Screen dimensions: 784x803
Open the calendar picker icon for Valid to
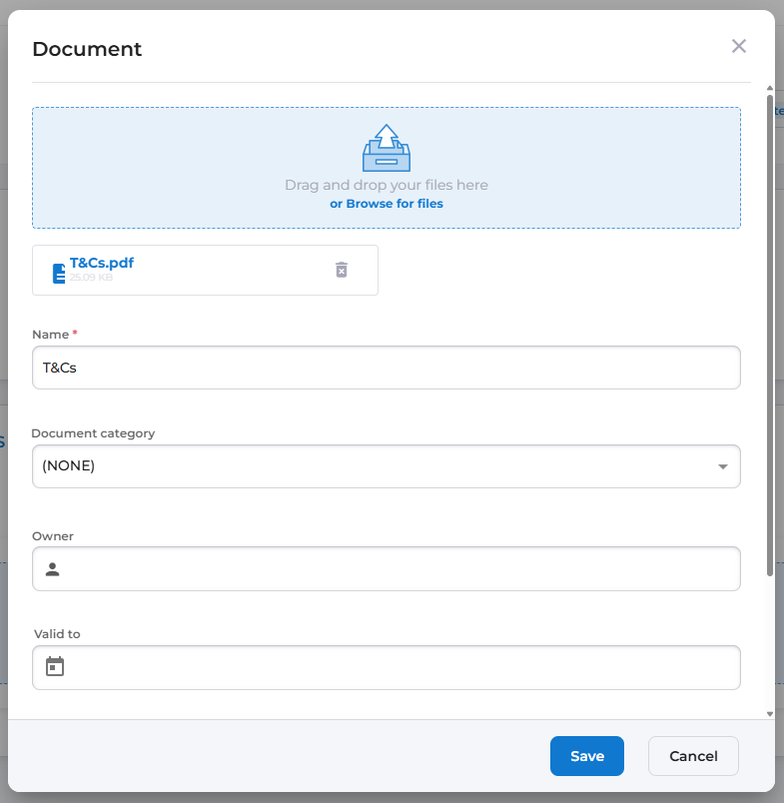tap(55, 666)
